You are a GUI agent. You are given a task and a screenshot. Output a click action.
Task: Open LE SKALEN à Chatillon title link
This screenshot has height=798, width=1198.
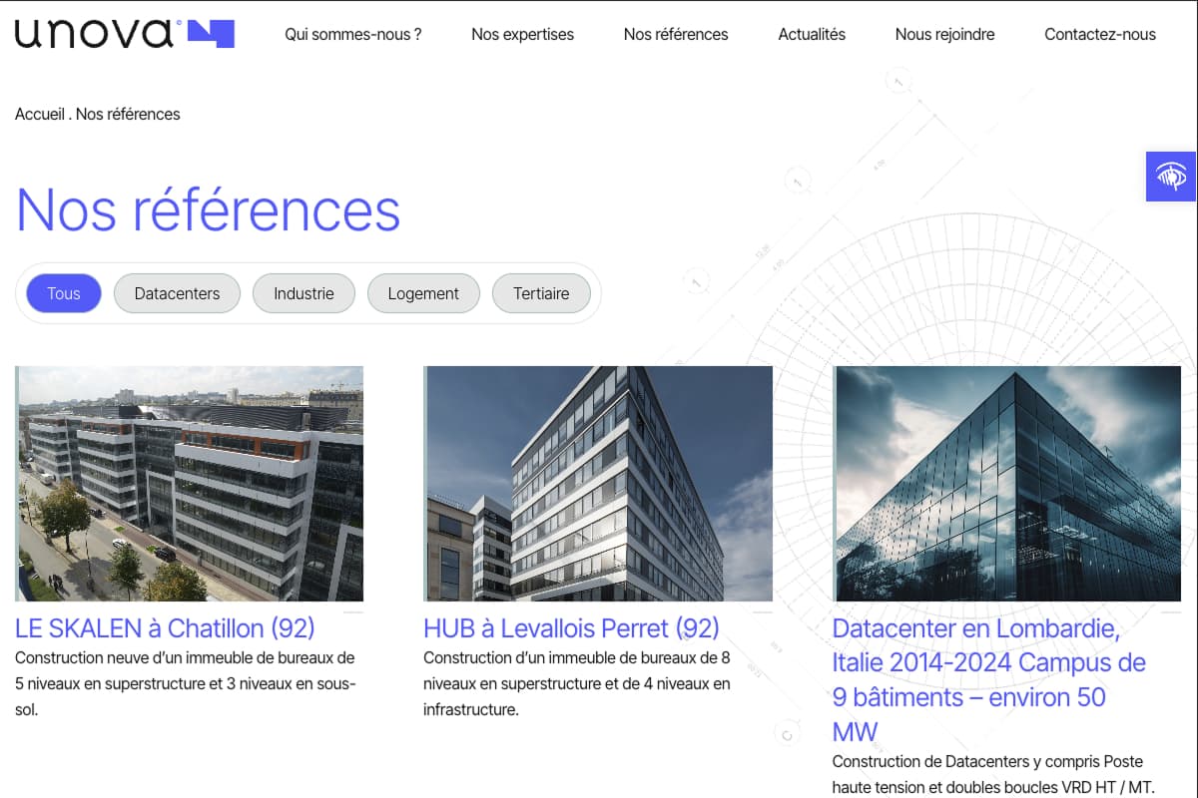165,627
